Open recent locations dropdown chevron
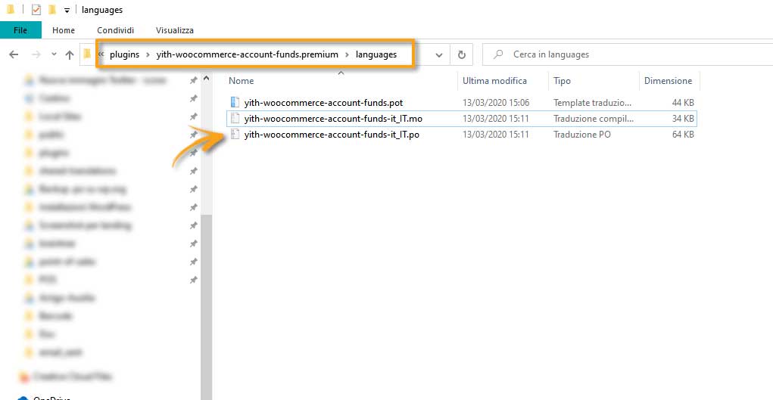The height and width of the screenshot is (400, 773). pos(54,54)
